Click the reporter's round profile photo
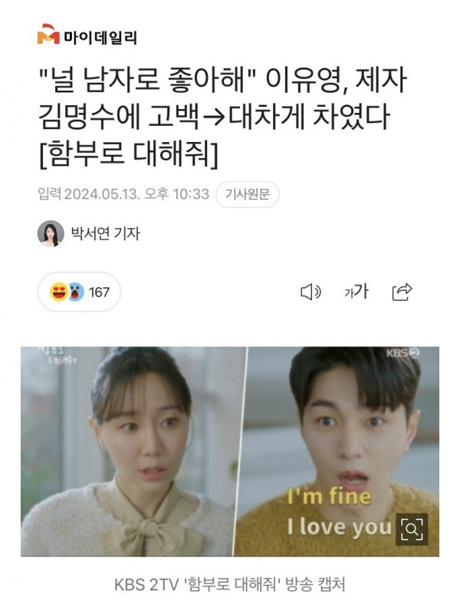The width and height of the screenshot is (460, 615). pyautogui.click(x=51, y=233)
